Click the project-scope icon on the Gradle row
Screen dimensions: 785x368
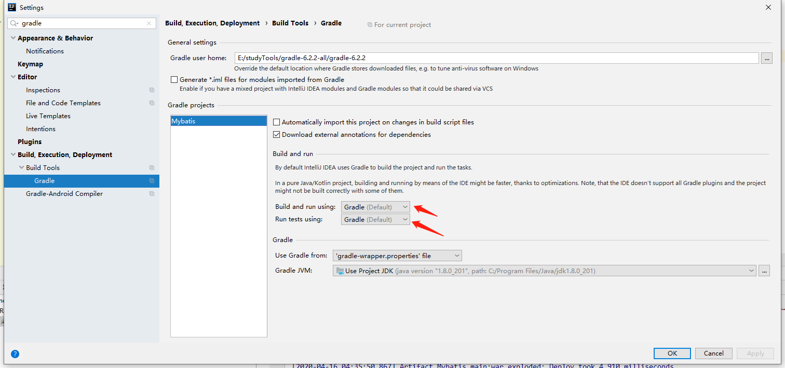(x=152, y=181)
